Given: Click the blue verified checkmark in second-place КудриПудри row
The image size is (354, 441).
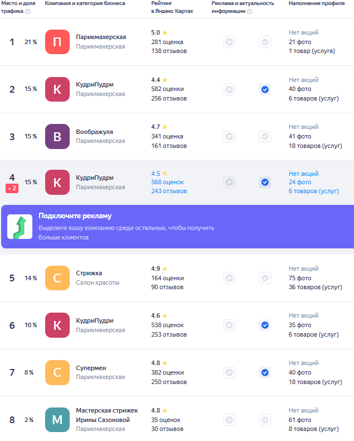Looking at the screenshot, I should (x=265, y=89).
